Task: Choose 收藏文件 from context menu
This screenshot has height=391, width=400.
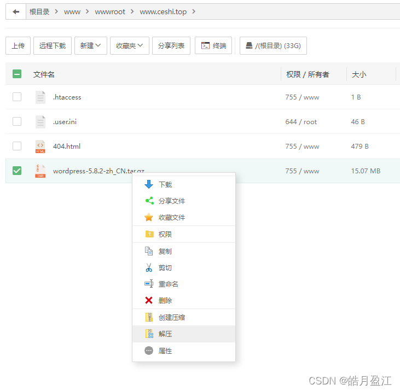Action: pyautogui.click(x=184, y=218)
